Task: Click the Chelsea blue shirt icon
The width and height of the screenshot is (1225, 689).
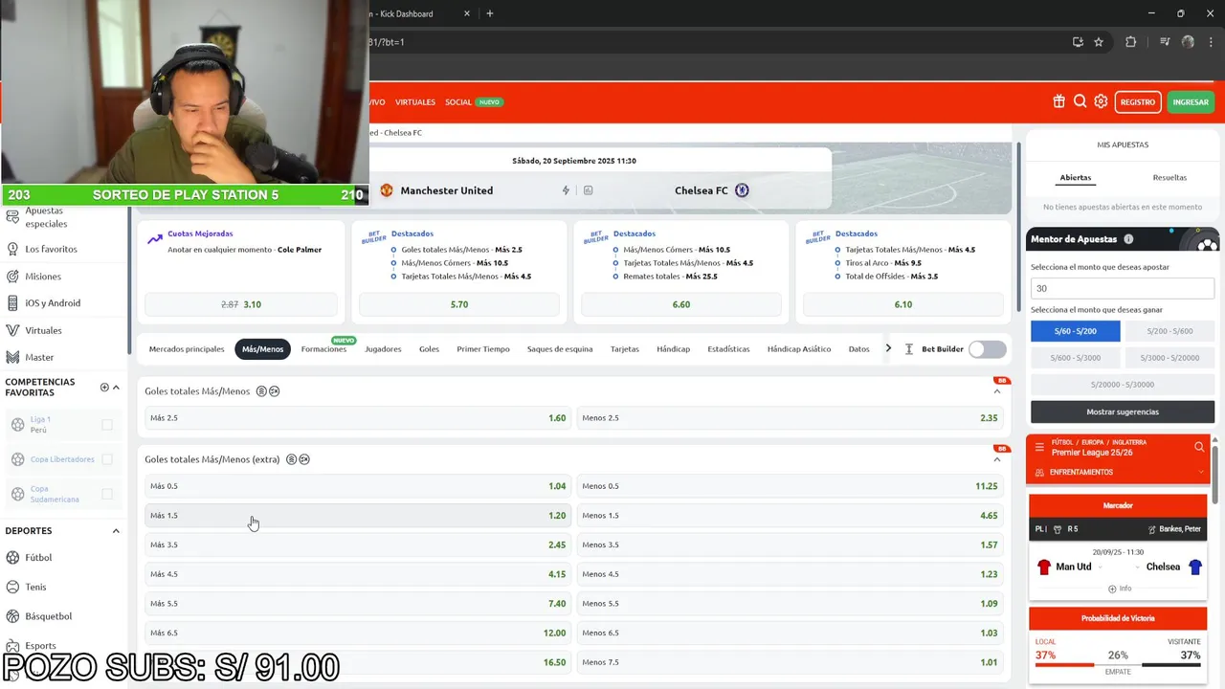Action: click(1194, 567)
